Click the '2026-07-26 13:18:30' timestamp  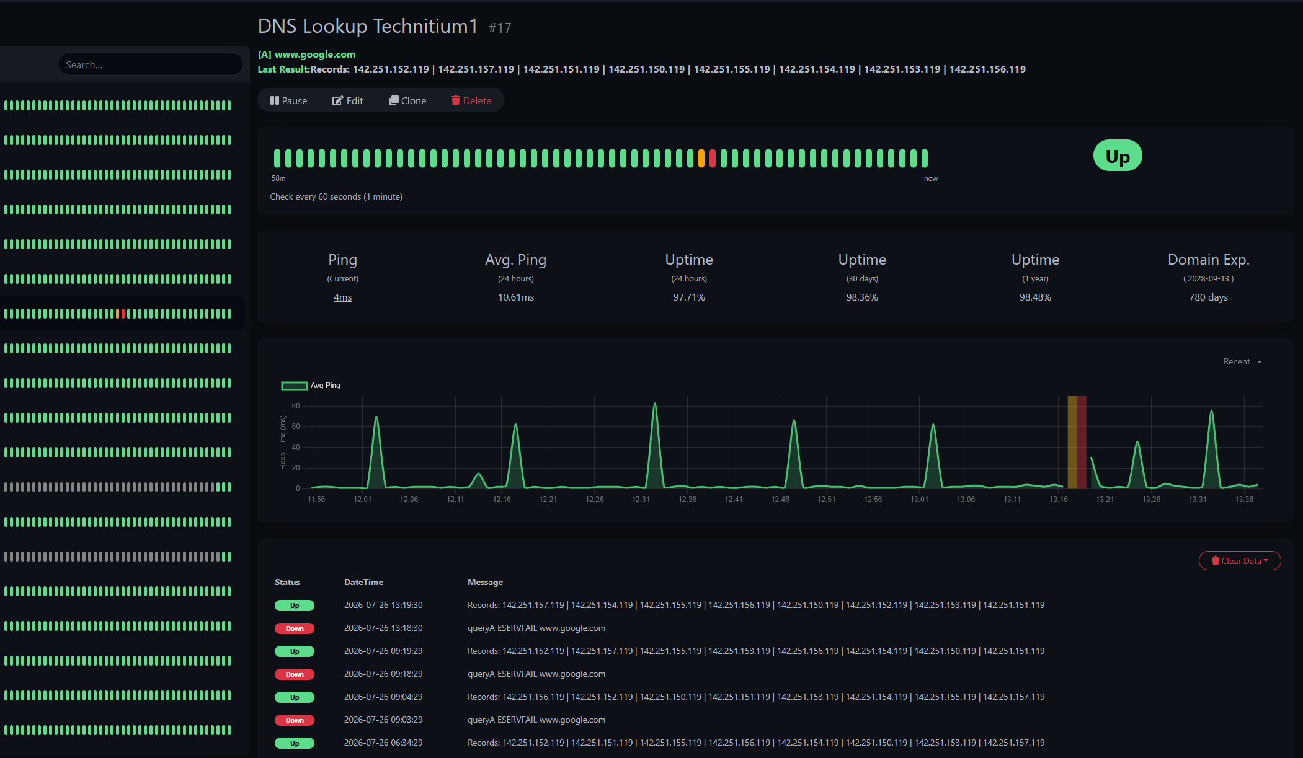click(x=383, y=628)
